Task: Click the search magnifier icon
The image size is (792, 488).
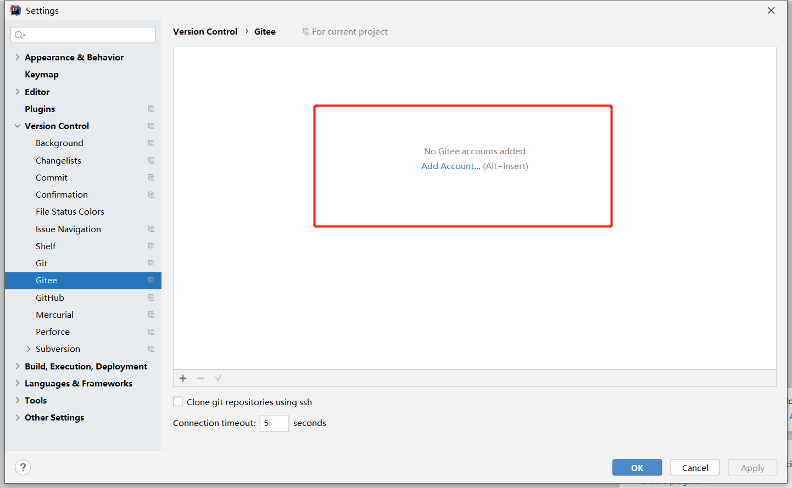Action: click(20, 35)
